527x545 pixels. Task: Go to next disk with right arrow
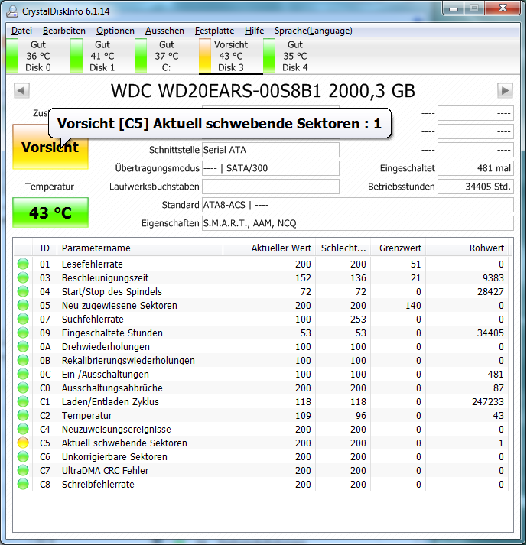(505, 91)
